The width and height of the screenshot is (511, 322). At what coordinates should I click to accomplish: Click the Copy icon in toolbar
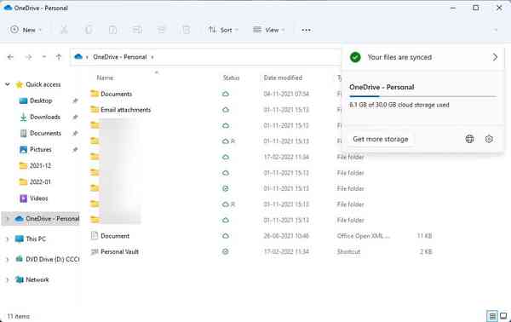pos(89,30)
